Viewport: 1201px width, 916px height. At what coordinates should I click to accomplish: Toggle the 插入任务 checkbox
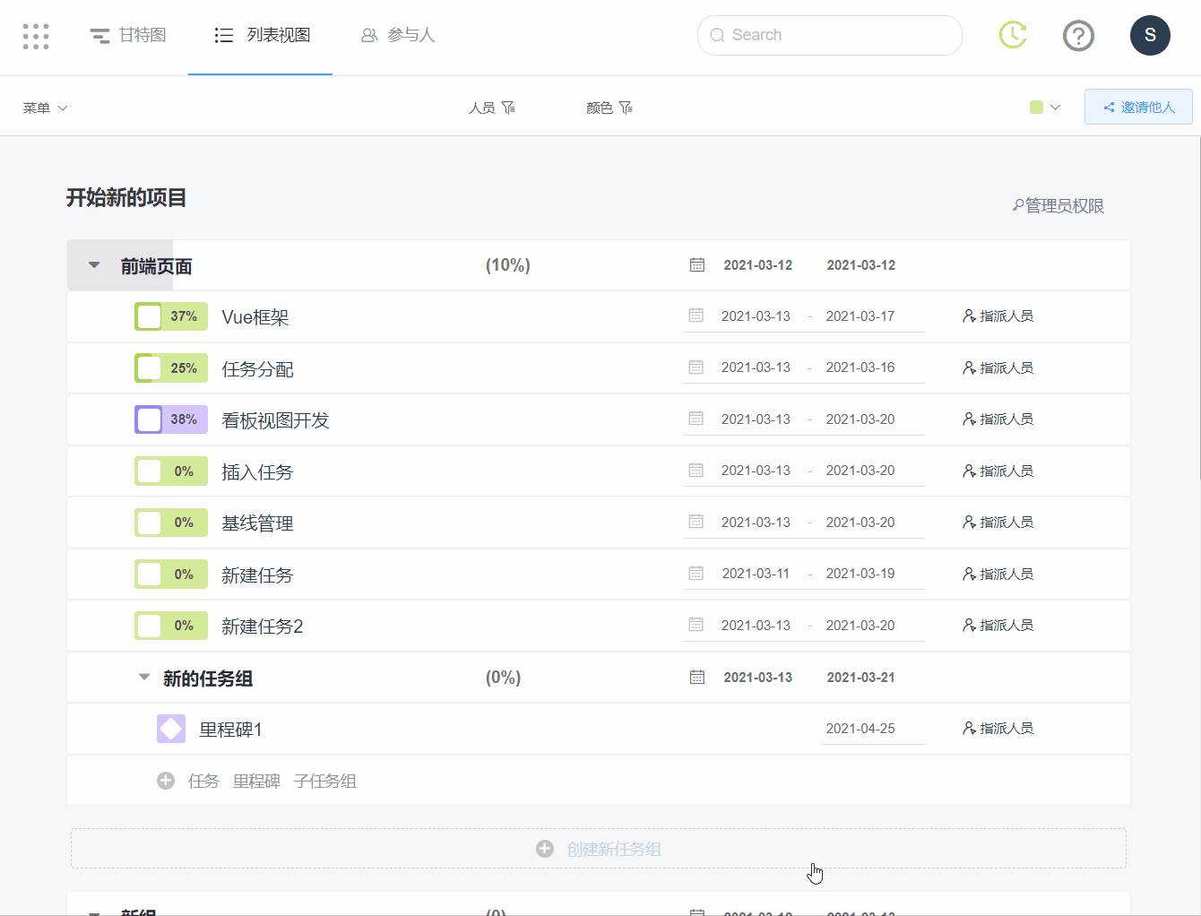point(149,471)
